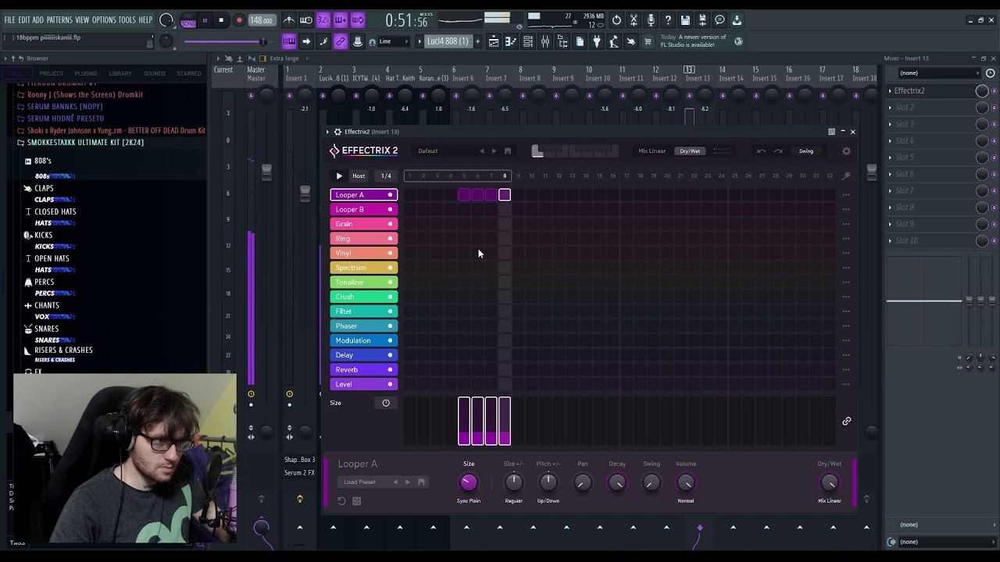Open the Luci4 808 (1) pattern selector
The width and height of the screenshot is (1000, 562).
point(448,41)
